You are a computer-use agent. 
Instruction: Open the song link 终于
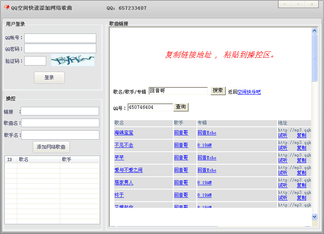pos(119,195)
